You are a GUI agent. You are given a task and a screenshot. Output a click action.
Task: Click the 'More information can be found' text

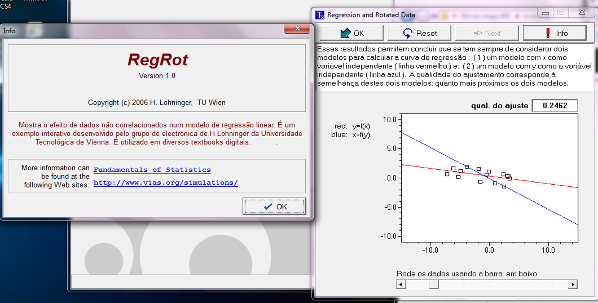click(x=56, y=176)
